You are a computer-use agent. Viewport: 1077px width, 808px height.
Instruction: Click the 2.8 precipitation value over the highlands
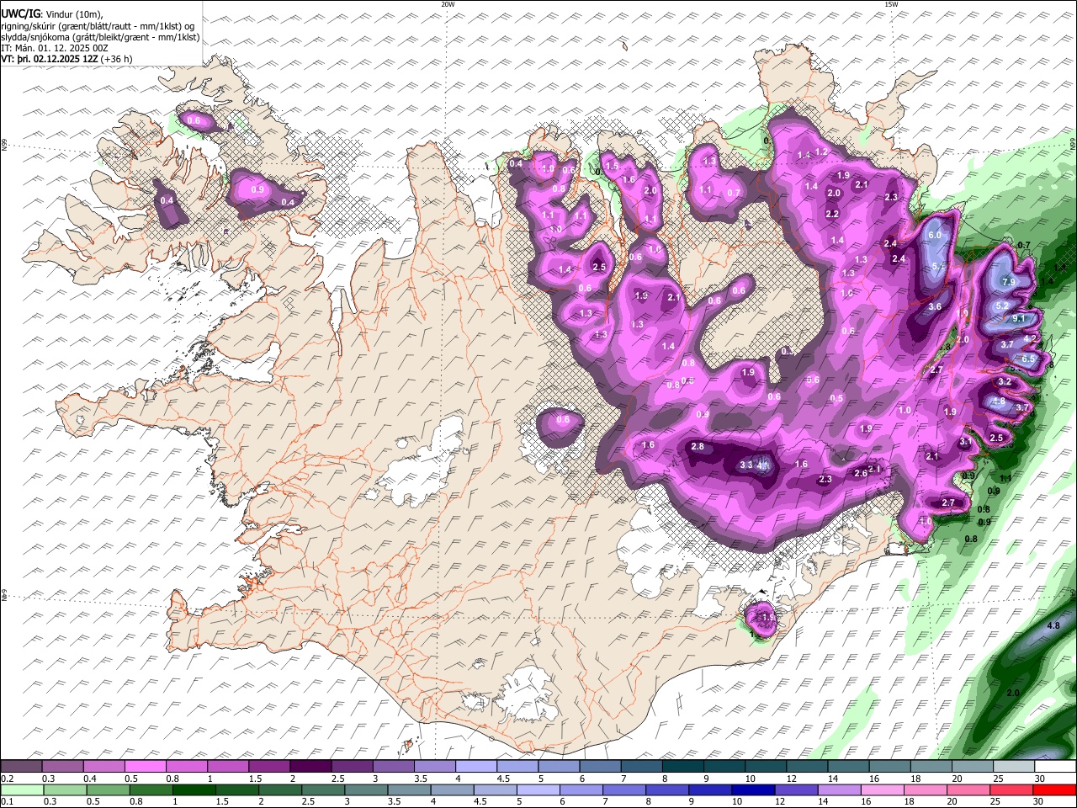pos(697,447)
